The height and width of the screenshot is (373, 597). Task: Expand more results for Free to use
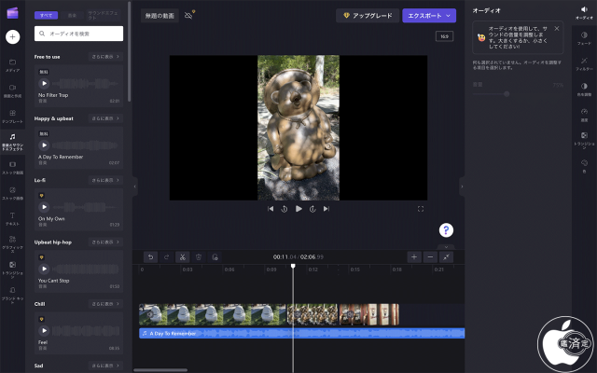[105, 58]
